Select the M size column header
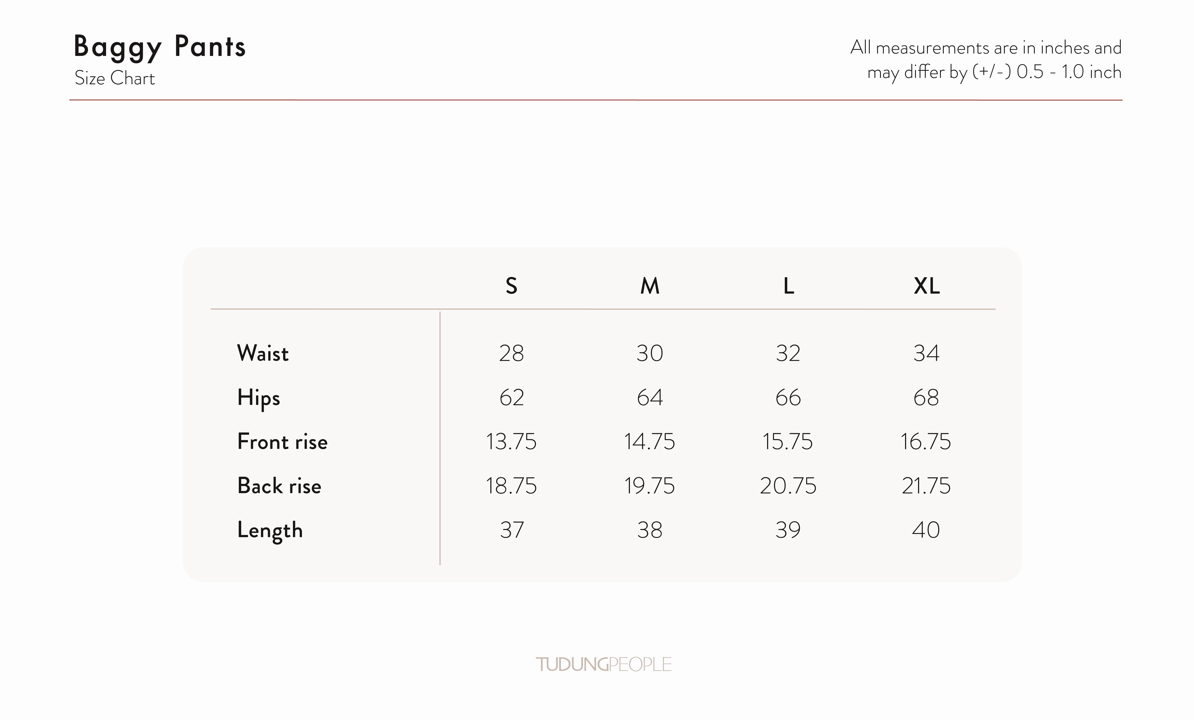The image size is (1194, 720). pyautogui.click(x=649, y=286)
